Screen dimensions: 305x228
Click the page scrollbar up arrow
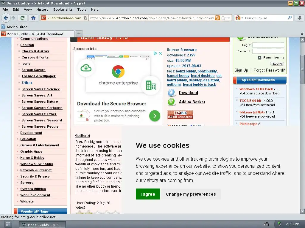click(x=302, y=40)
